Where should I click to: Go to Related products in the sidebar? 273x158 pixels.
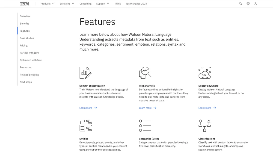[29, 75]
